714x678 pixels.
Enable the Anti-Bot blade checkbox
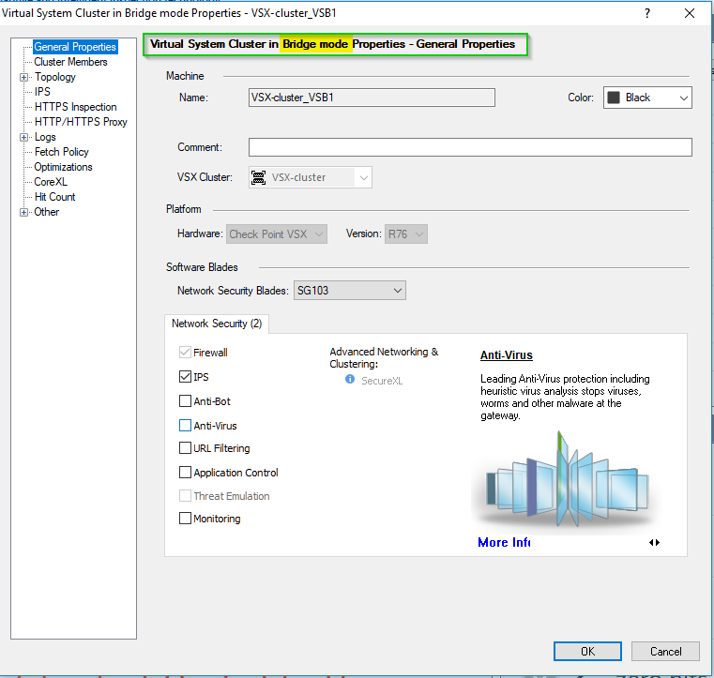pyautogui.click(x=185, y=400)
